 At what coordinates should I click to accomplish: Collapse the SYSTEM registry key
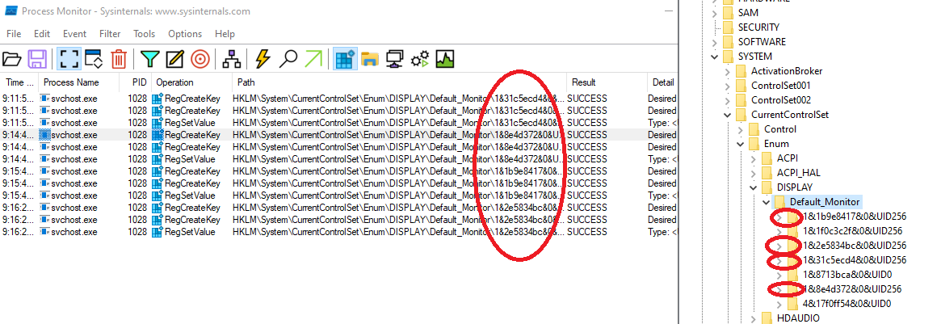pyautogui.click(x=714, y=57)
